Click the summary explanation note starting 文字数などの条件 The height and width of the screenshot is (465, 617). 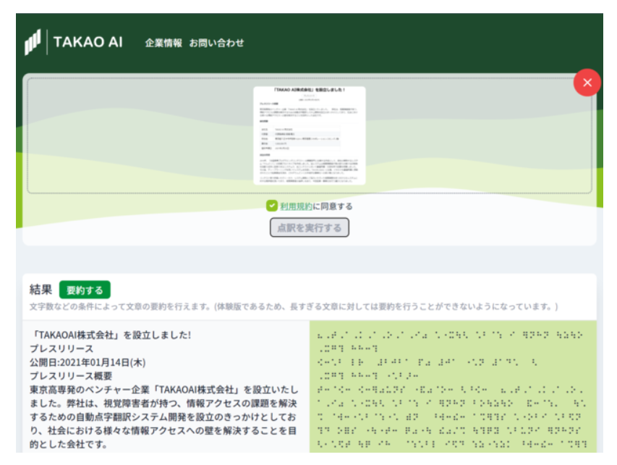point(294,306)
